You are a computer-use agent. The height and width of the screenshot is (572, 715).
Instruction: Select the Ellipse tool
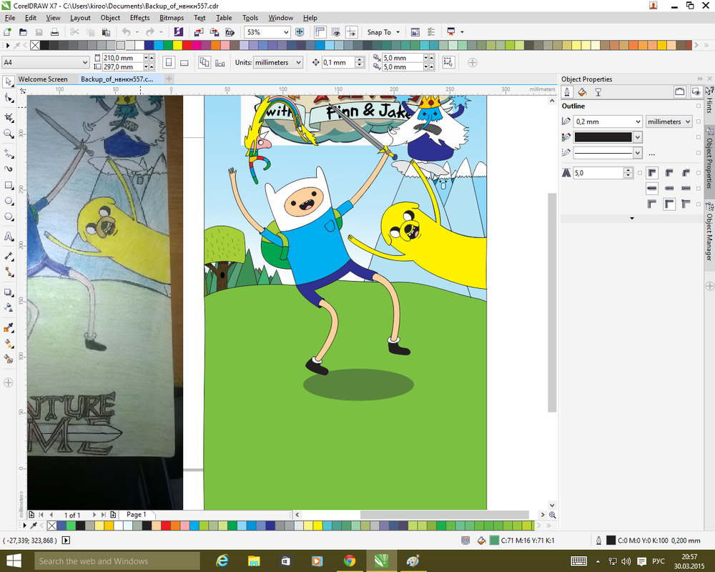[8, 201]
